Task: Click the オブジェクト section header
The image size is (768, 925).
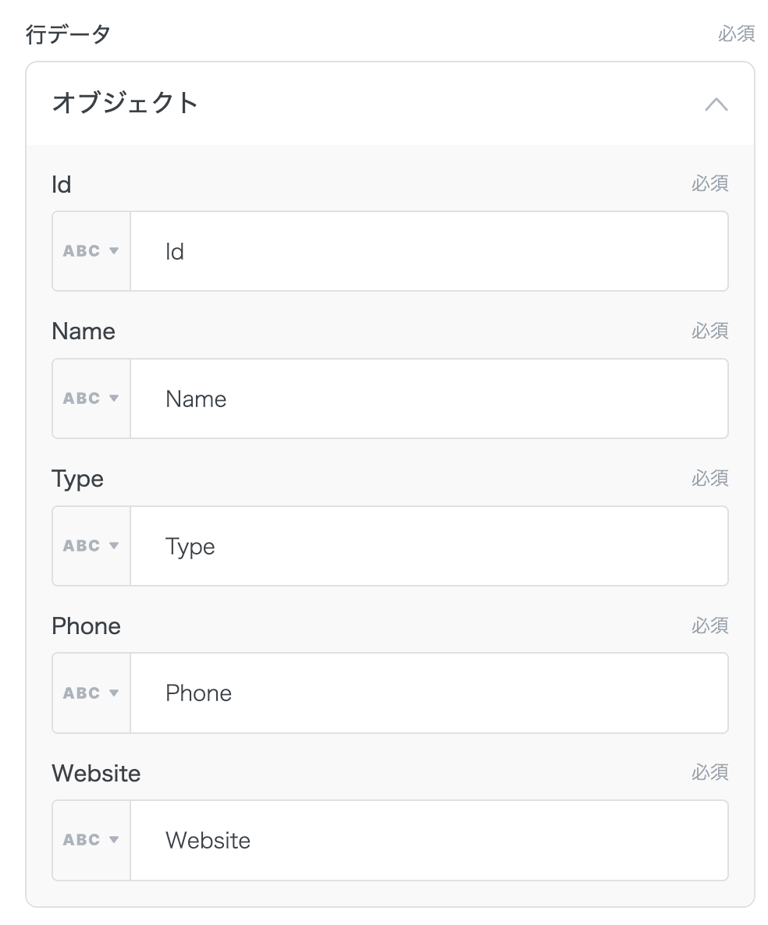Action: tap(126, 103)
